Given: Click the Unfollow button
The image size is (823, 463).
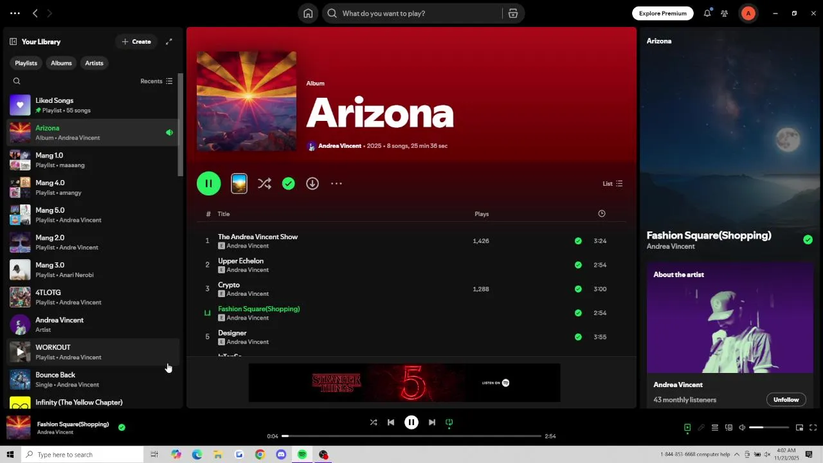Looking at the screenshot, I should tap(786, 400).
